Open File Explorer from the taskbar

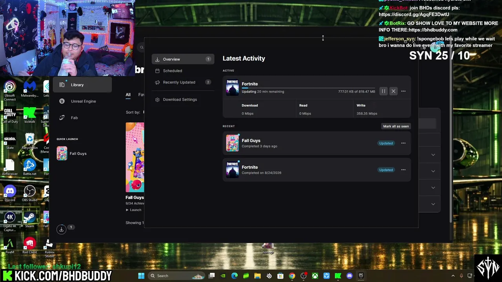point(258,276)
